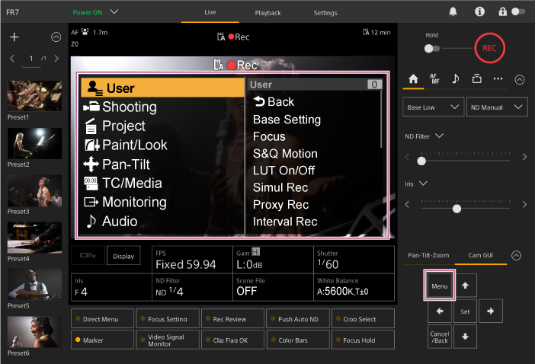Toggle the Marker assignable button
This screenshot has height=364, width=535.
click(x=103, y=340)
